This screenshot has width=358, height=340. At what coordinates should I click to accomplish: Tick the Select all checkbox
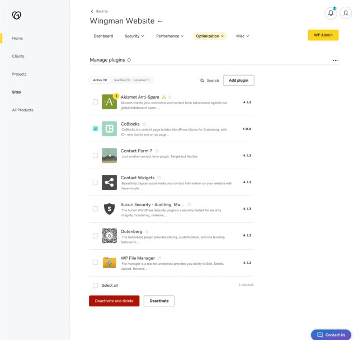(x=96, y=285)
